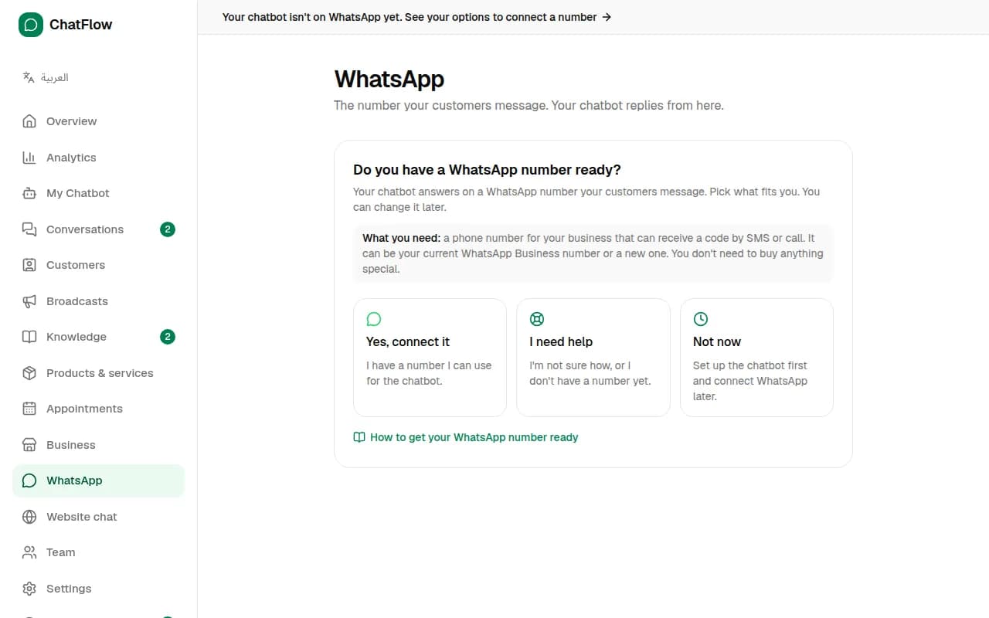Click the ChatFlow brand name
Image resolution: width=989 pixels, height=618 pixels.
[x=81, y=25]
